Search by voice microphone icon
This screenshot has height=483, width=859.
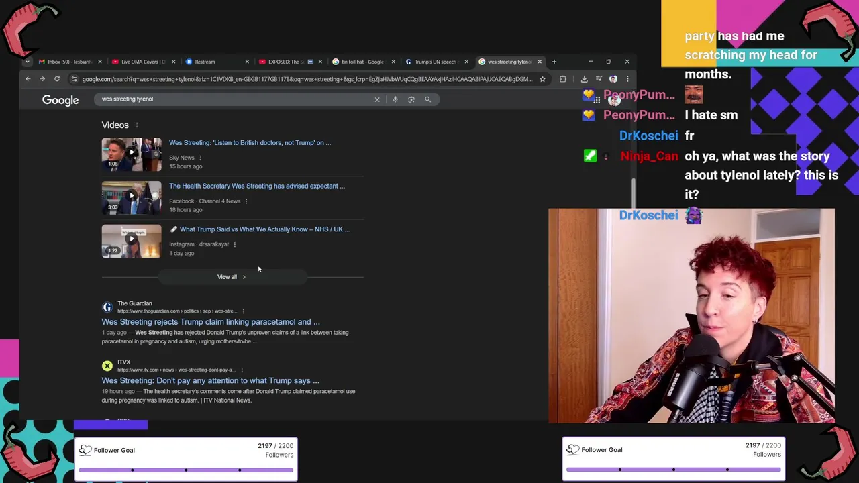(x=395, y=99)
